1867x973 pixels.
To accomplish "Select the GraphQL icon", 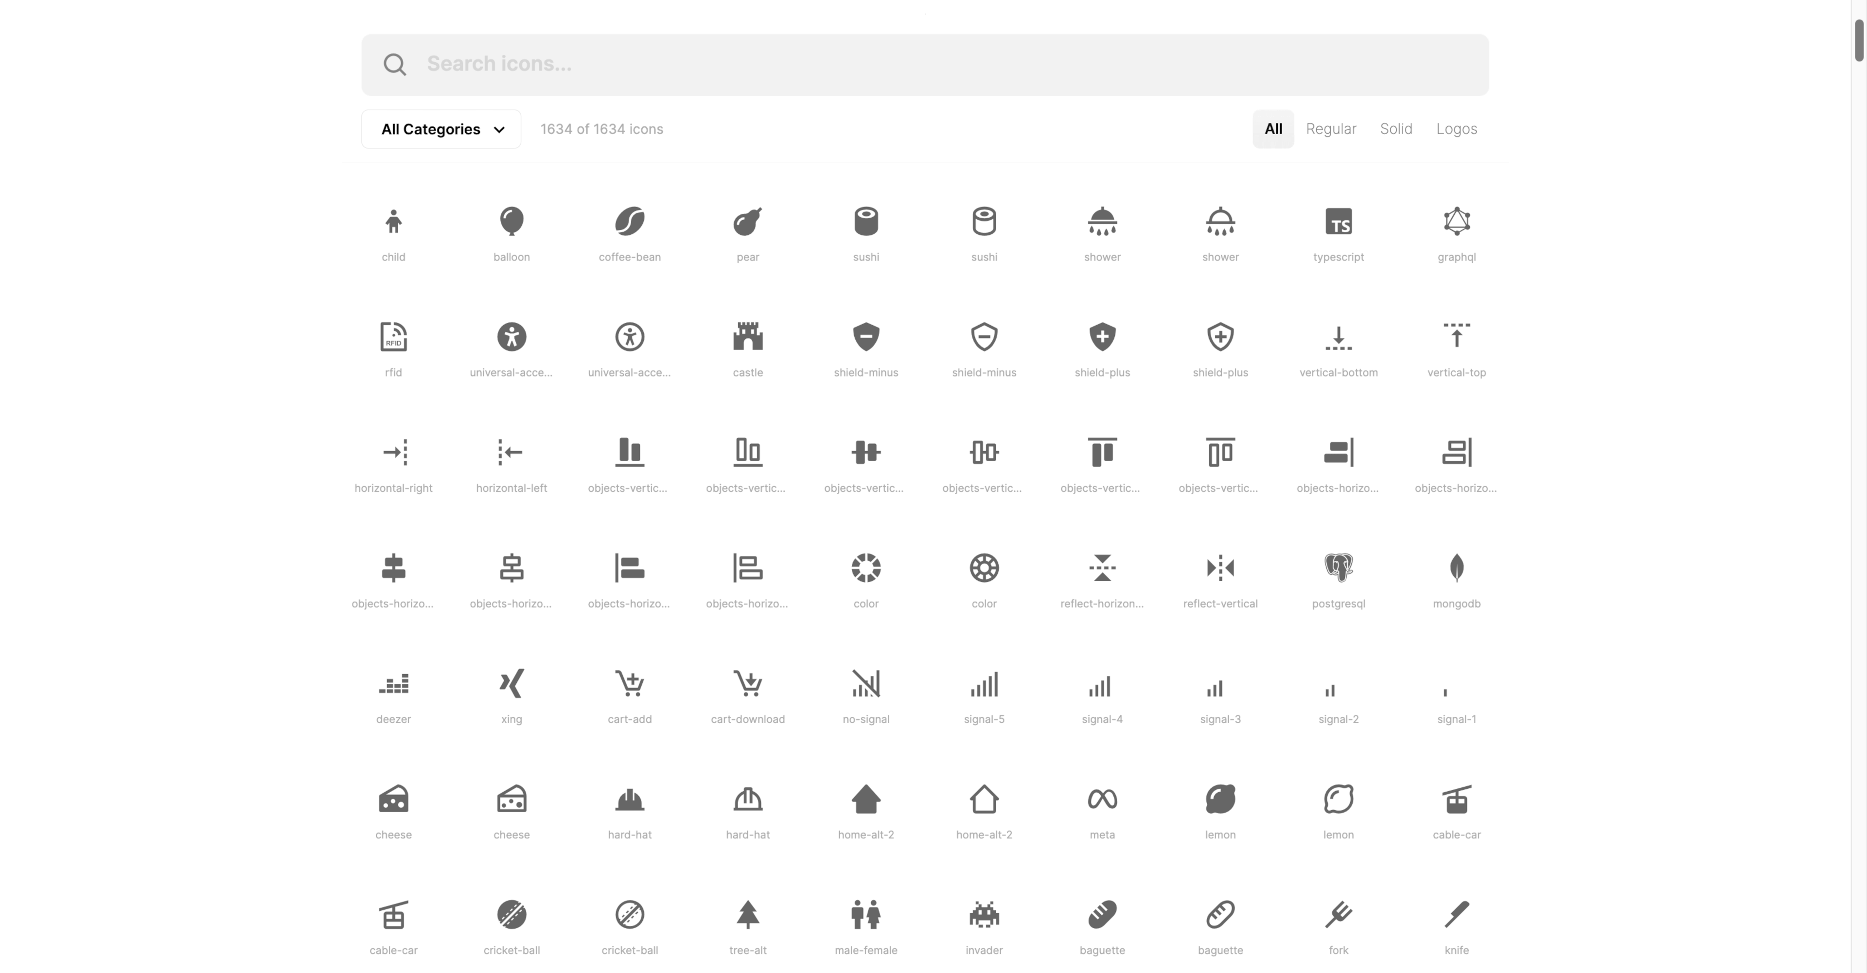I will [1456, 221].
